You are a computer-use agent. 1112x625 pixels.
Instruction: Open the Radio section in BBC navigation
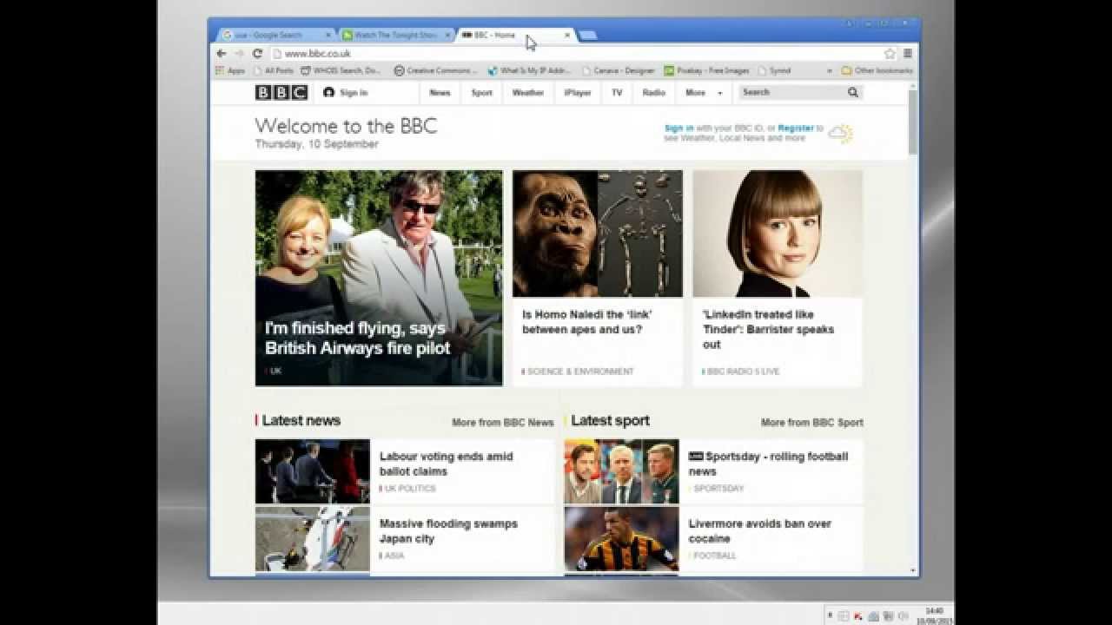[653, 92]
